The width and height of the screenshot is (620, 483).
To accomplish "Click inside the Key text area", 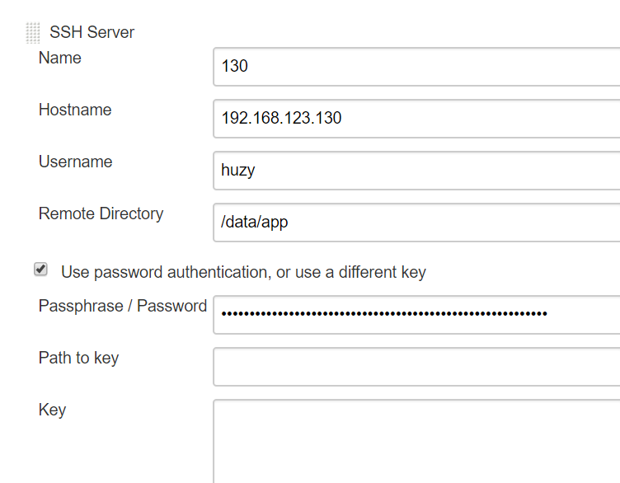I will click(416, 441).
